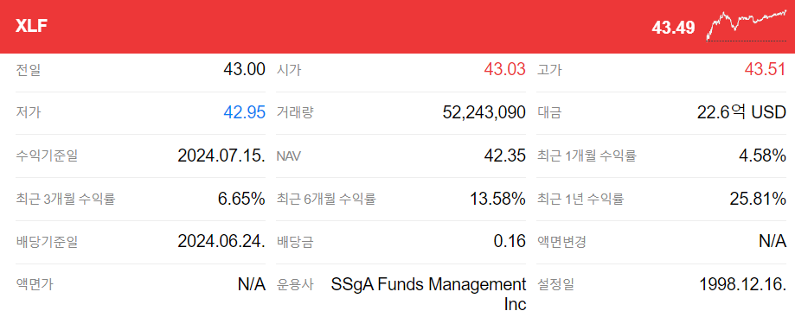The width and height of the screenshot is (795, 311).
Task: Click the 시가 label
Action: click(x=288, y=70)
